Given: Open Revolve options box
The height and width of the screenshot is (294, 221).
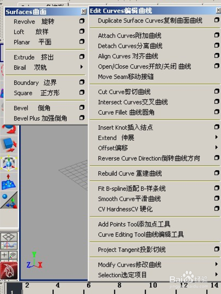Looking at the screenshot, I should tap(82, 21).
